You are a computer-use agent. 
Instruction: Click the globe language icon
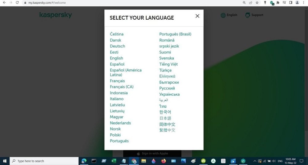tap(223, 15)
